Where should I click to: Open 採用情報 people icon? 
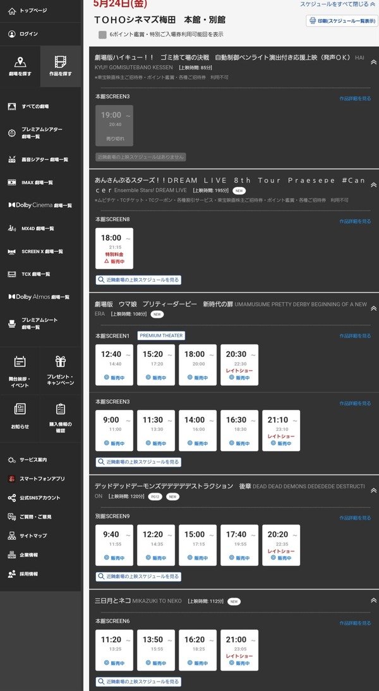[x=12, y=574]
